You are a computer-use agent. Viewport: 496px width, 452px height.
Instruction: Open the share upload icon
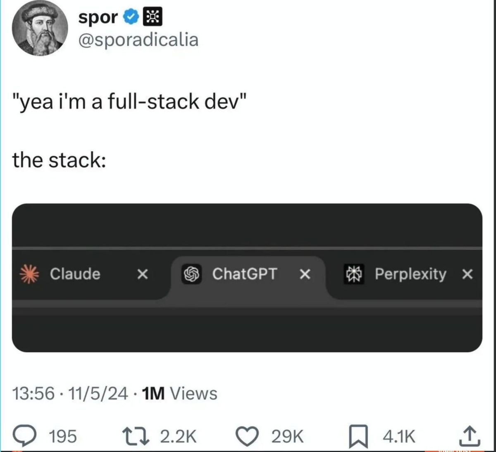[469, 435]
